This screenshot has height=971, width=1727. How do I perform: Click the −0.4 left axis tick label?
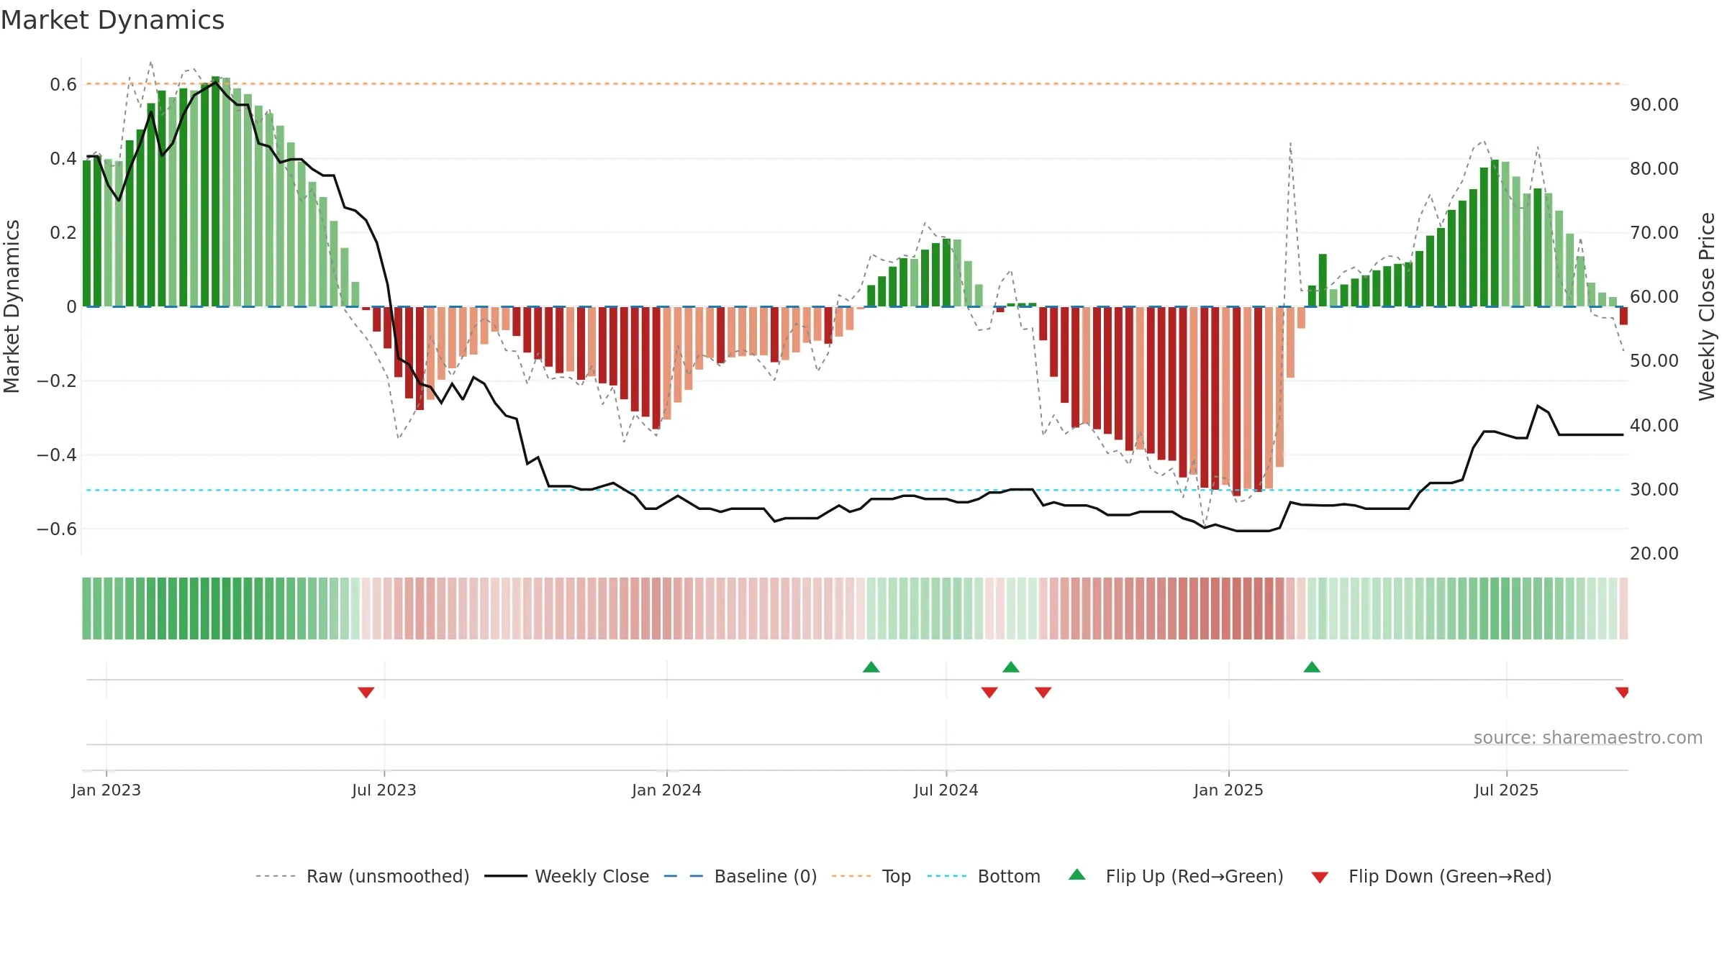(57, 455)
